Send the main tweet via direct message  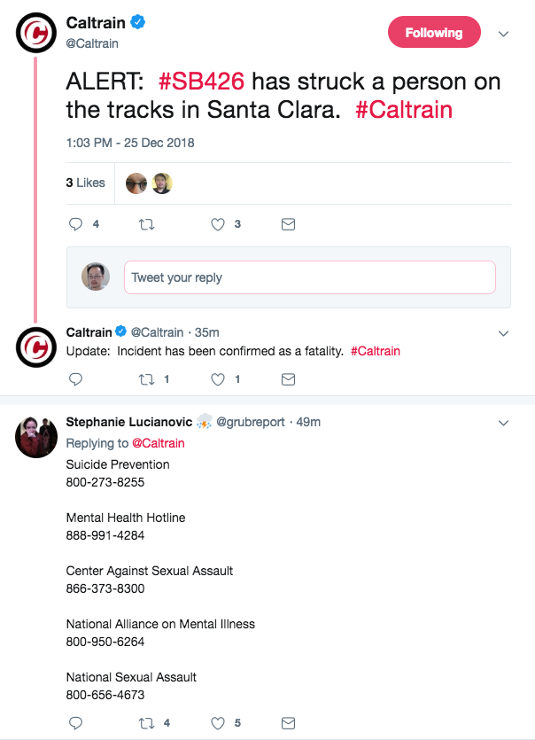point(288,225)
